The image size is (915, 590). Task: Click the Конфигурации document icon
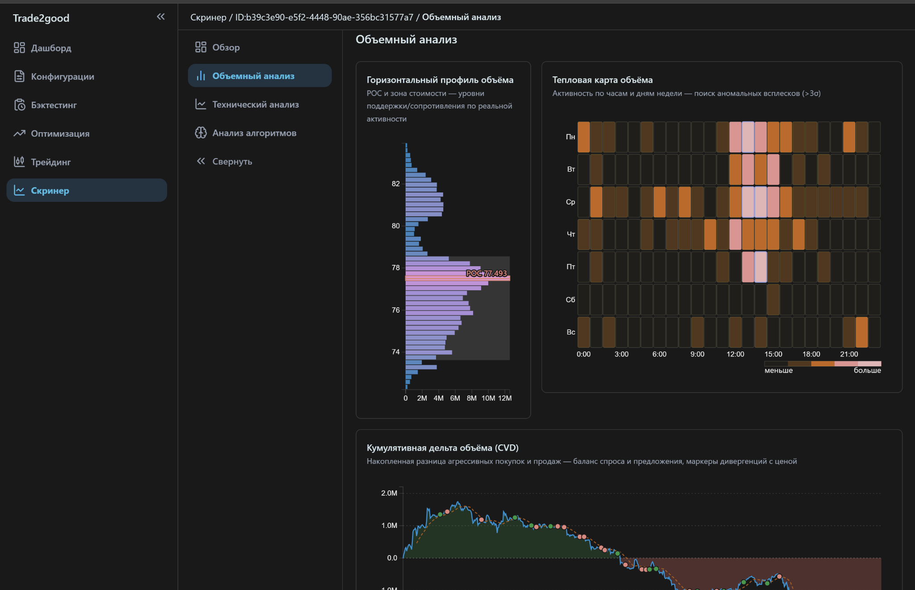click(19, 76)
